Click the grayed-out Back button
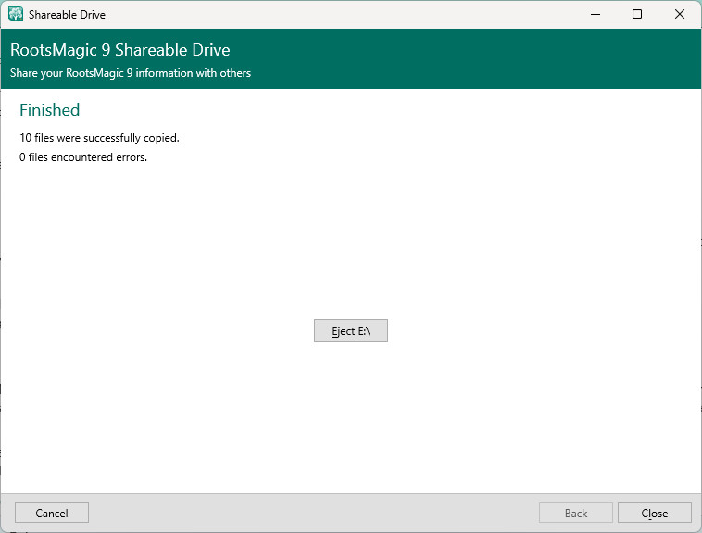Screen dimensions: 702x533 tap(576, 513)
